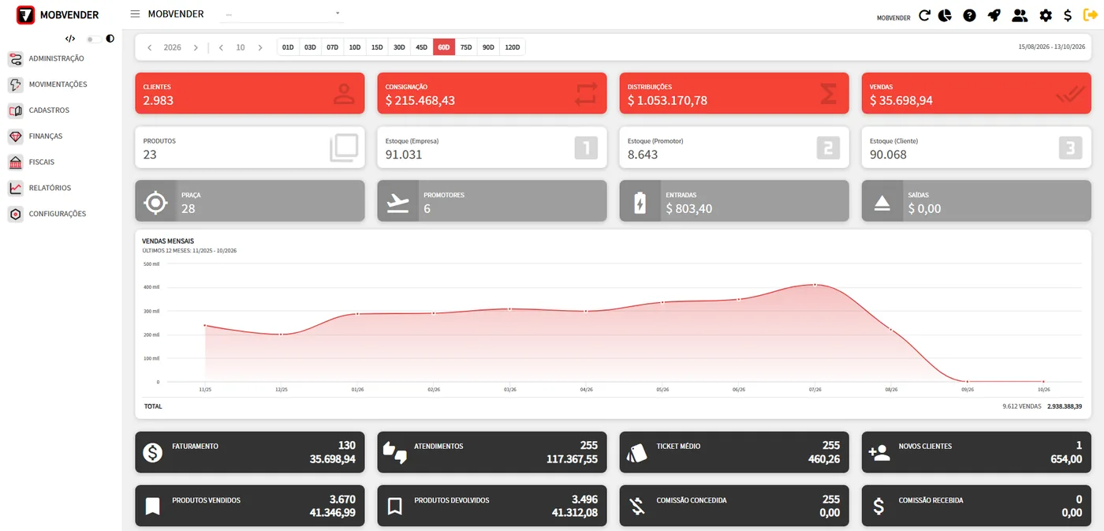The width and height of the screenshot is (1104, 531).
Task: Open the settings gear icon
Action: coord(1046,15)
